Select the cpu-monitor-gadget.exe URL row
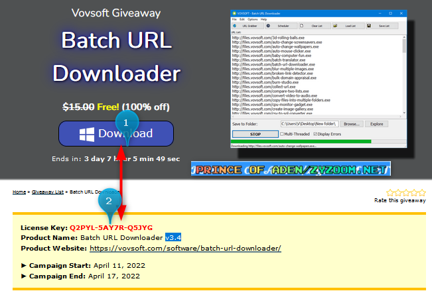Image resolution: width=432 pixels, height=295 pixels. pyautogui.click(x=272, y=105)
